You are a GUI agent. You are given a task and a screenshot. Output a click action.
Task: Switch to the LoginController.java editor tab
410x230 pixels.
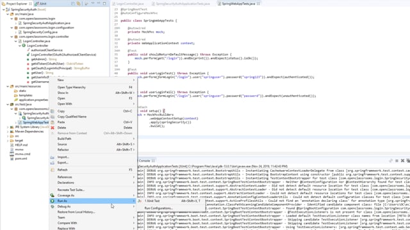[x=128, y=4]
